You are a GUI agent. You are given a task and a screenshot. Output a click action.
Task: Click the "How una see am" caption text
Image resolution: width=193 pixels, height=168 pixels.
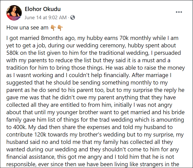point(27,27)
